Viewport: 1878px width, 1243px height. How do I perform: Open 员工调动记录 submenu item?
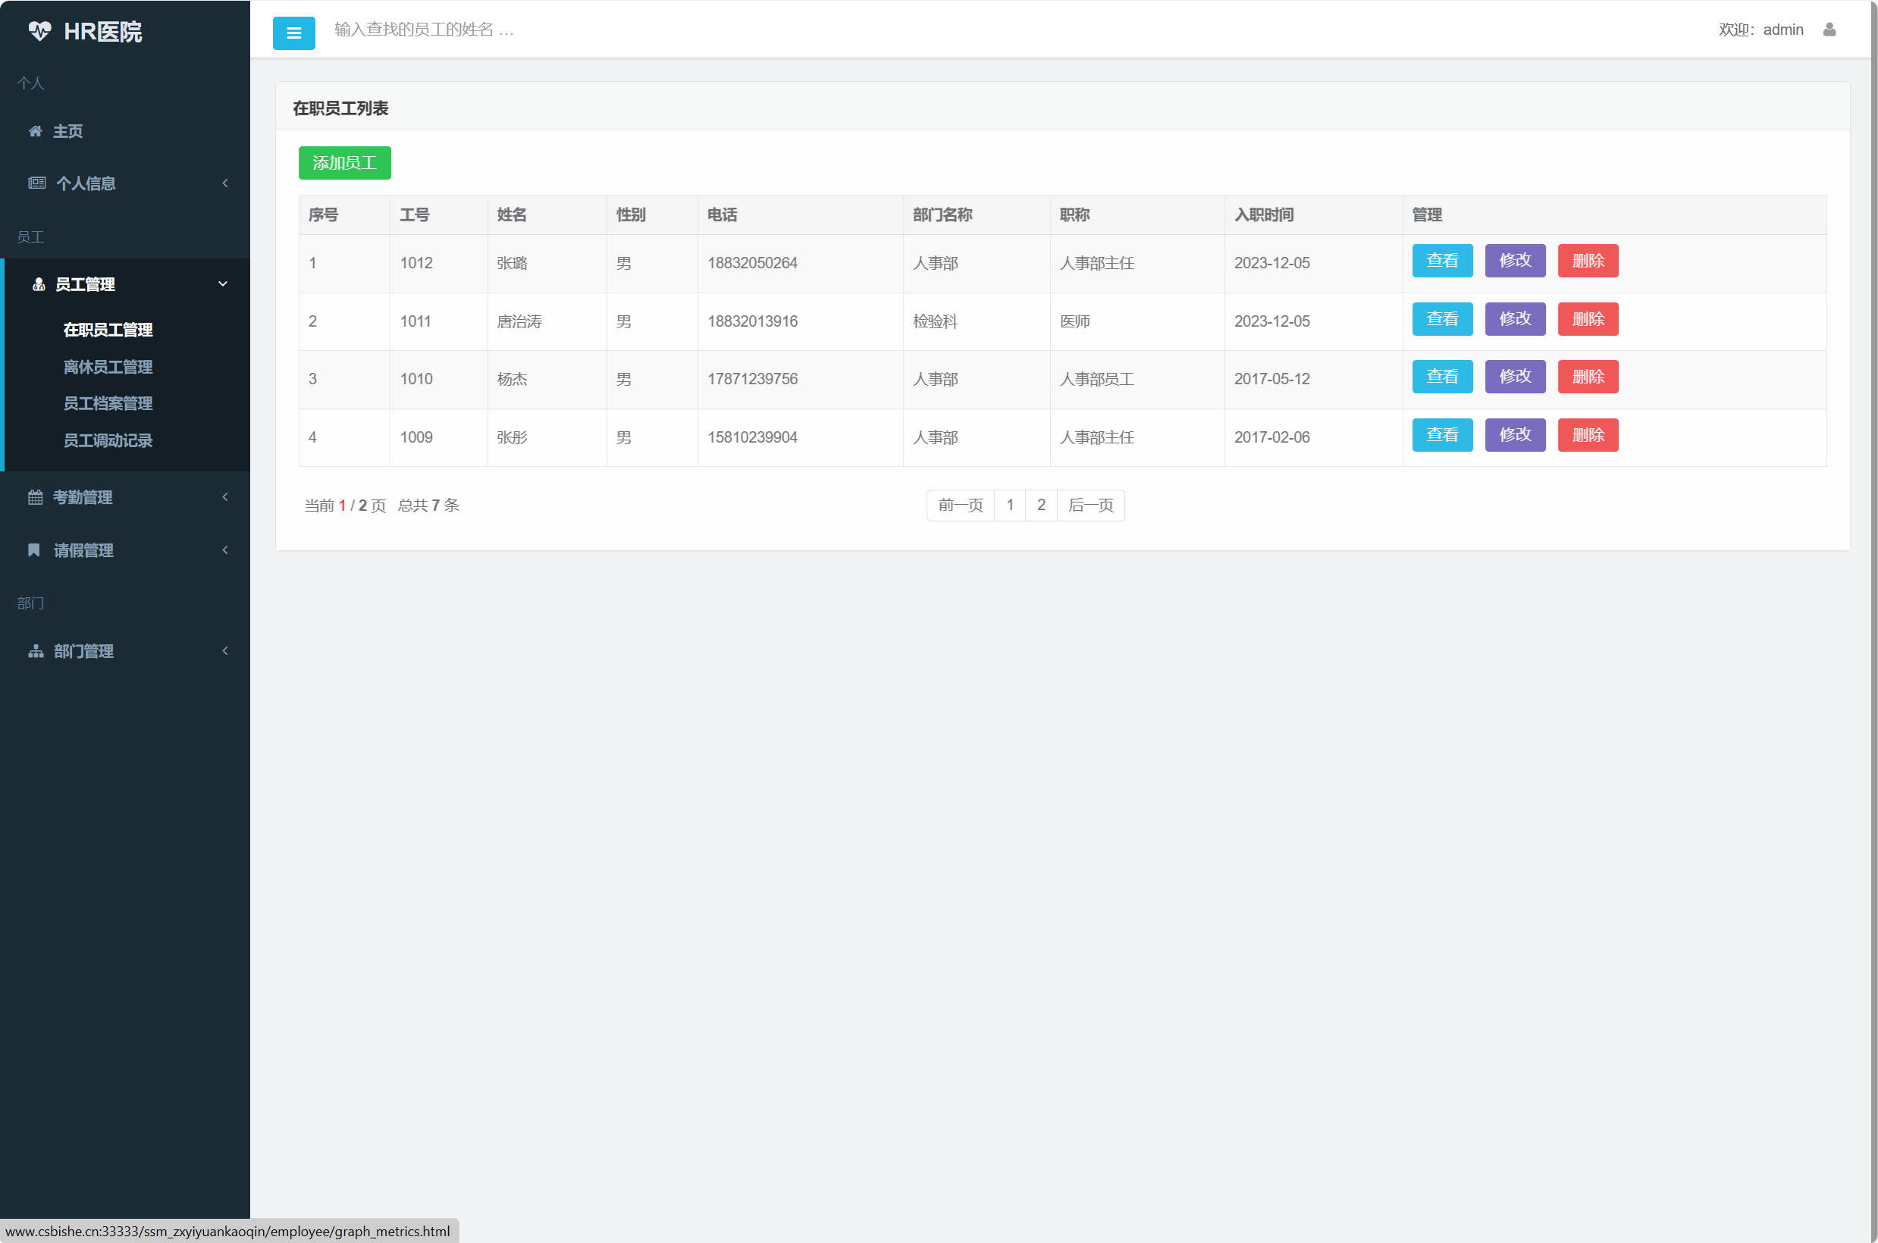[108, 440]
